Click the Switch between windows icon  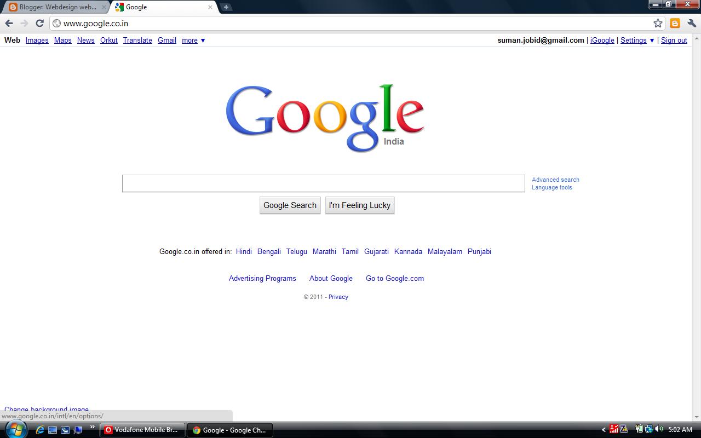pos(65,430)
